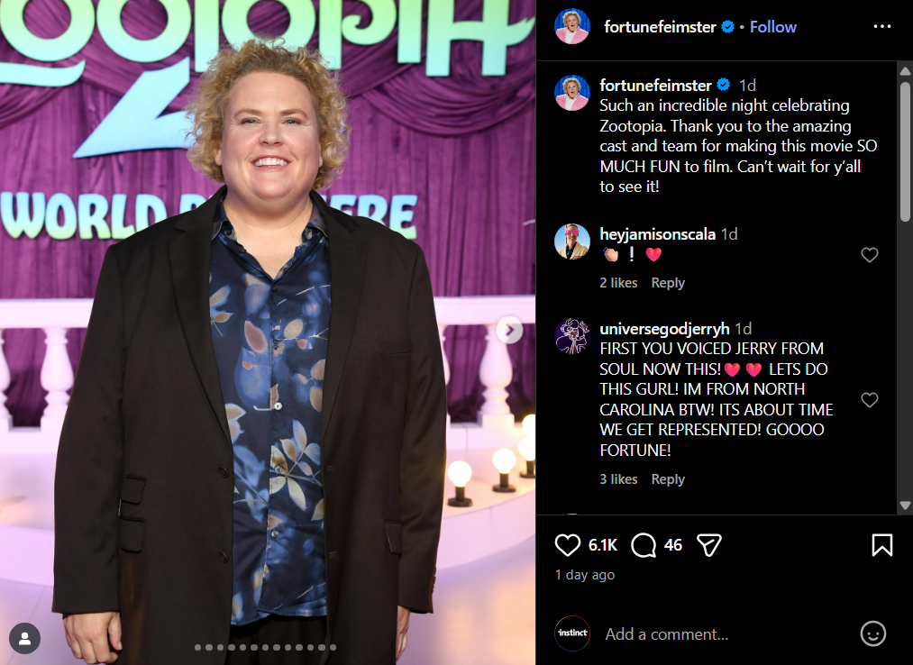Open the comments via the speech bubble icon
Viewport: 913px width, 665px height.
click(x=644, y=545)
